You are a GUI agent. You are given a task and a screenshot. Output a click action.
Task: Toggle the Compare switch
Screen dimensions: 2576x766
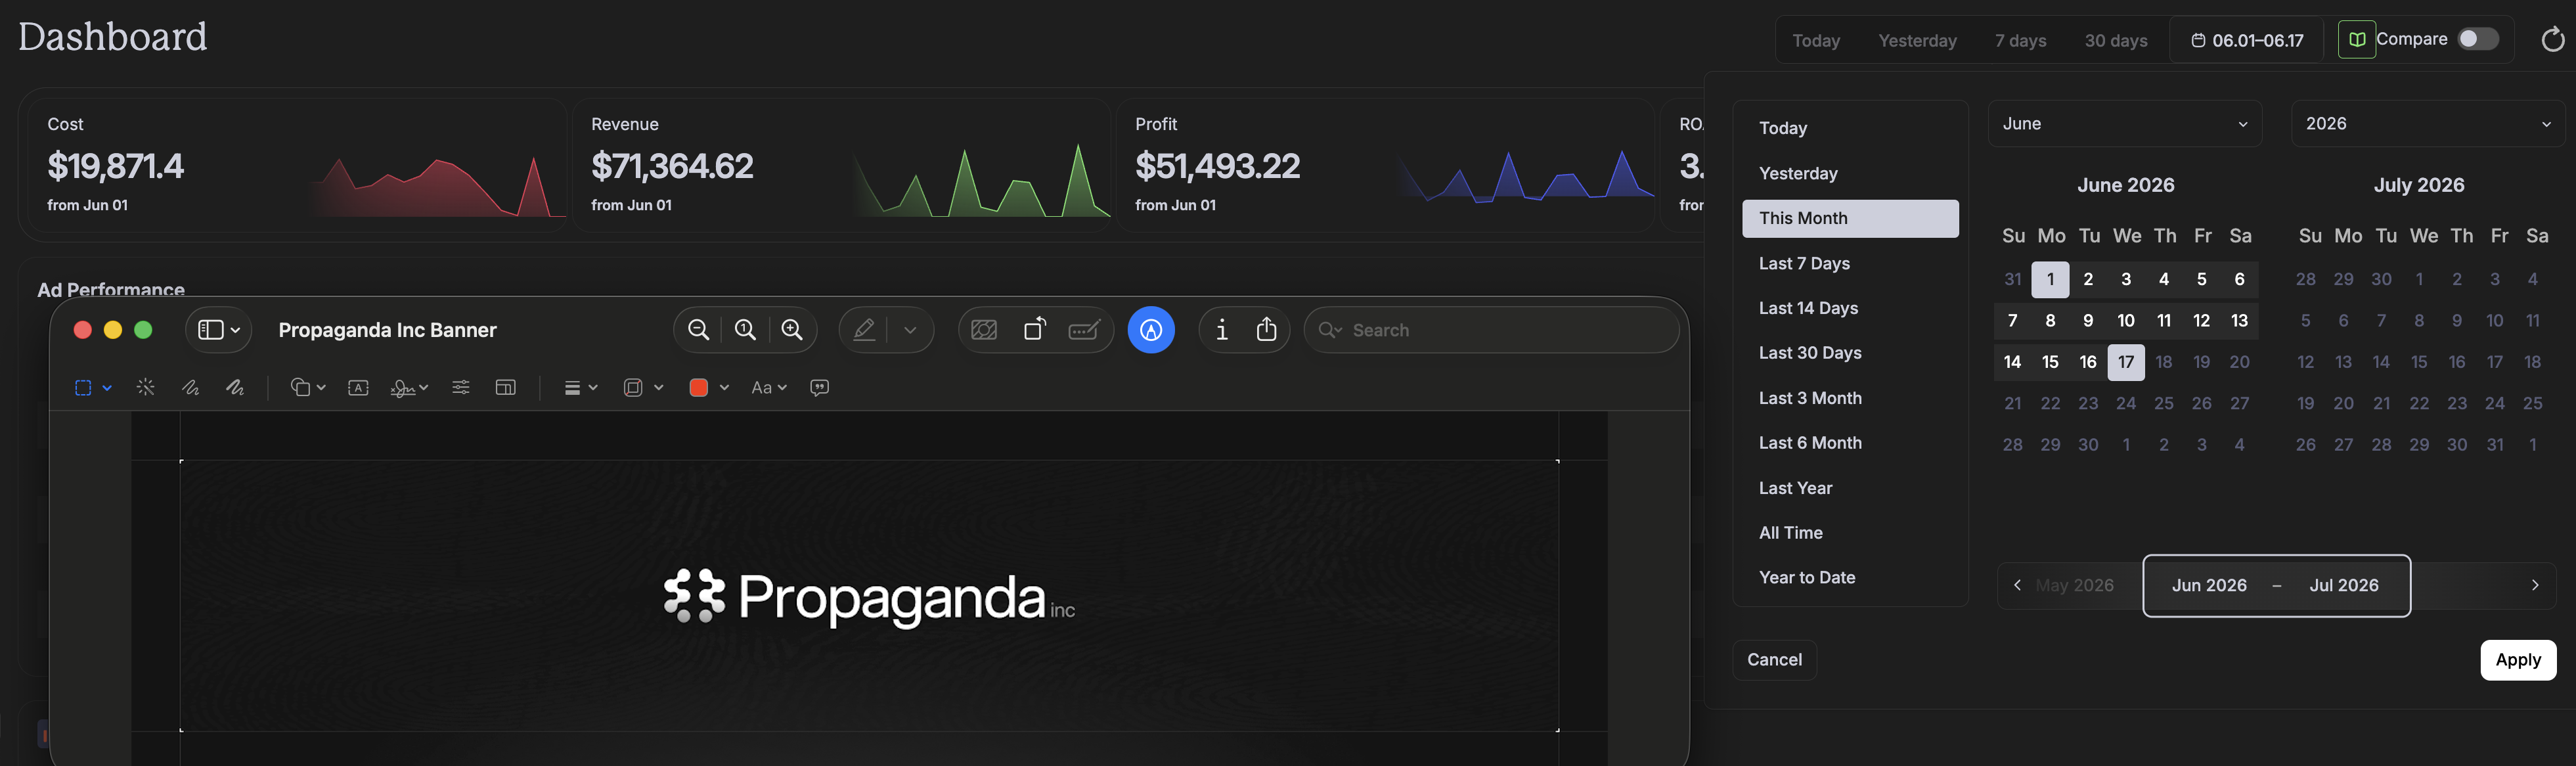click(2478, 39)
